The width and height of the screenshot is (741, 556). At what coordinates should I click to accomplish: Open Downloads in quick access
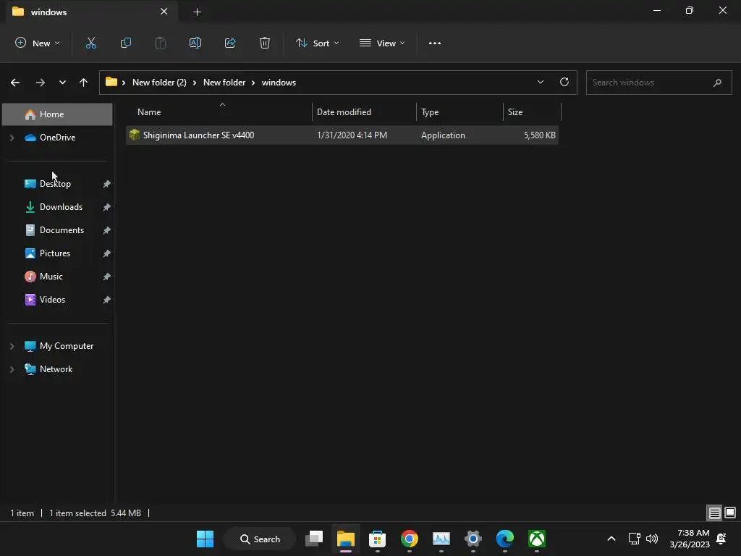coord(61,207)
